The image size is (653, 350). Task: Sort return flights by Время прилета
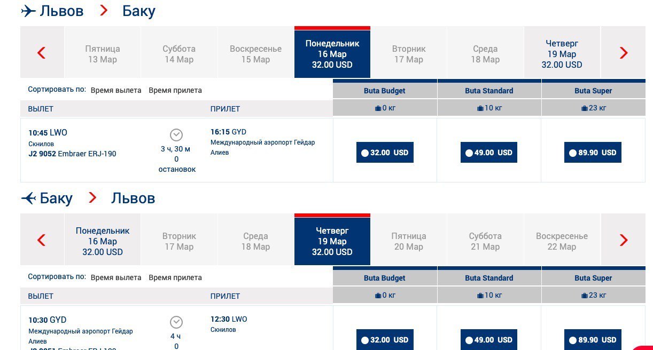click(175, 277)
